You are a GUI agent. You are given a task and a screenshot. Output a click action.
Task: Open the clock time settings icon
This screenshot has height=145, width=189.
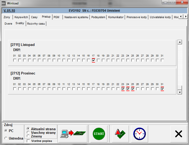[x=140, y=134]
